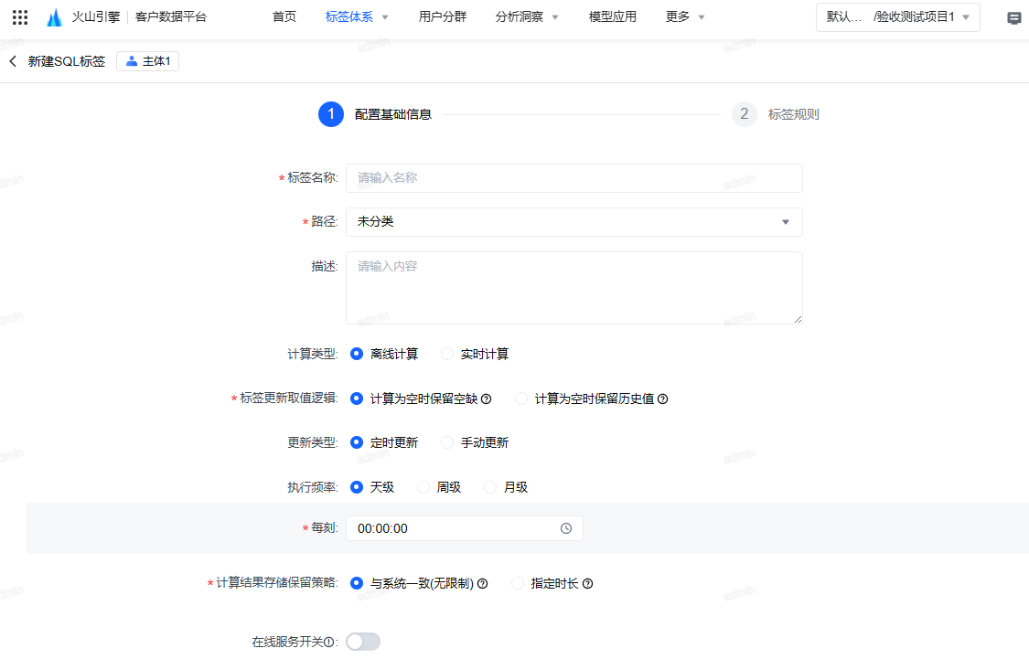Select the 实时计算 radio option

pyautogui.click(x=447, y=354)
